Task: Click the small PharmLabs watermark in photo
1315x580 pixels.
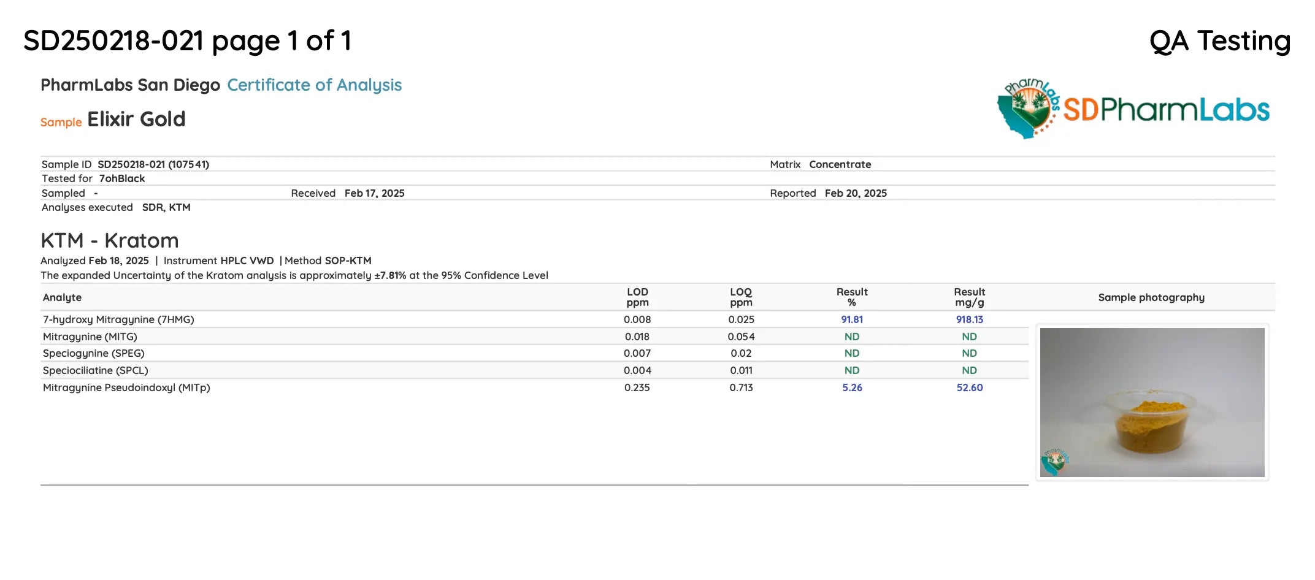Action: click(1054, 462)
